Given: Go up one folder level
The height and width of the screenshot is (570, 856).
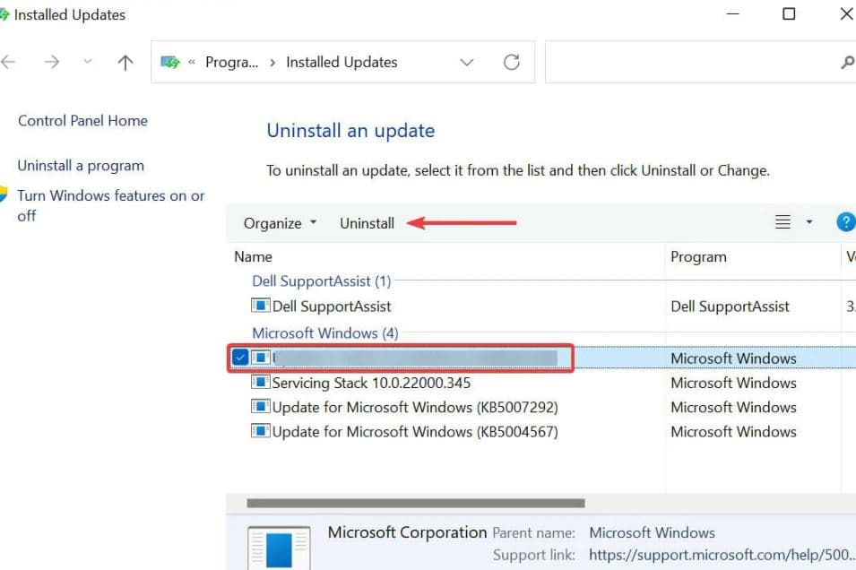Looking at the screenshot, I should coord(125,62).
